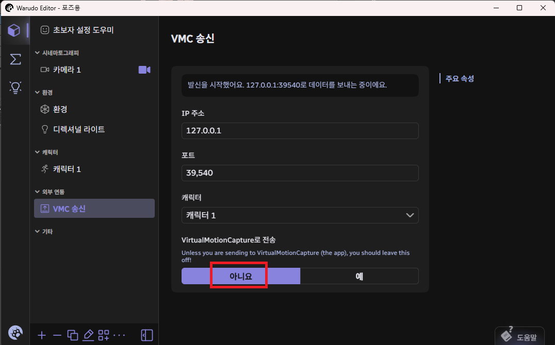The width and height of the screenshot is (555, 345).
Task: Click the camera outline icon of 카메라 1
Action: coord(45,70)
